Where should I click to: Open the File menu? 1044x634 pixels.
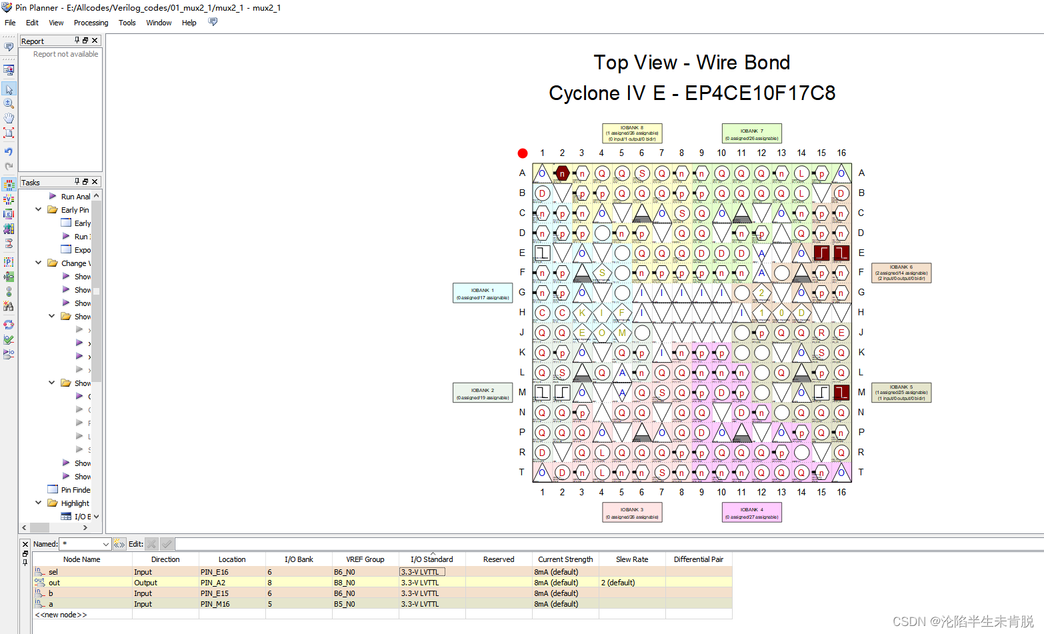[x=10, y=23]
